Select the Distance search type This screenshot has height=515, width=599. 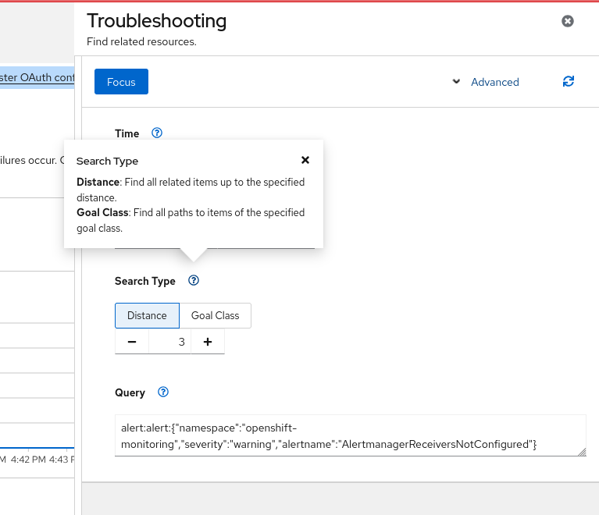tap(147, 316)
